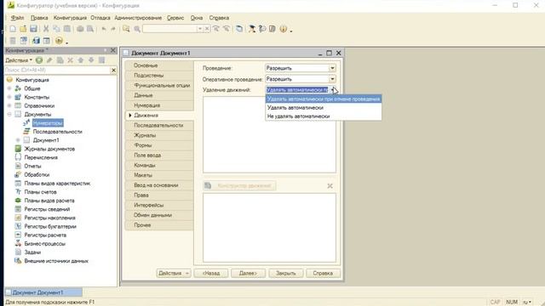Click the Print toolbar icon
The image size is (545, 306).
[80, 29]
